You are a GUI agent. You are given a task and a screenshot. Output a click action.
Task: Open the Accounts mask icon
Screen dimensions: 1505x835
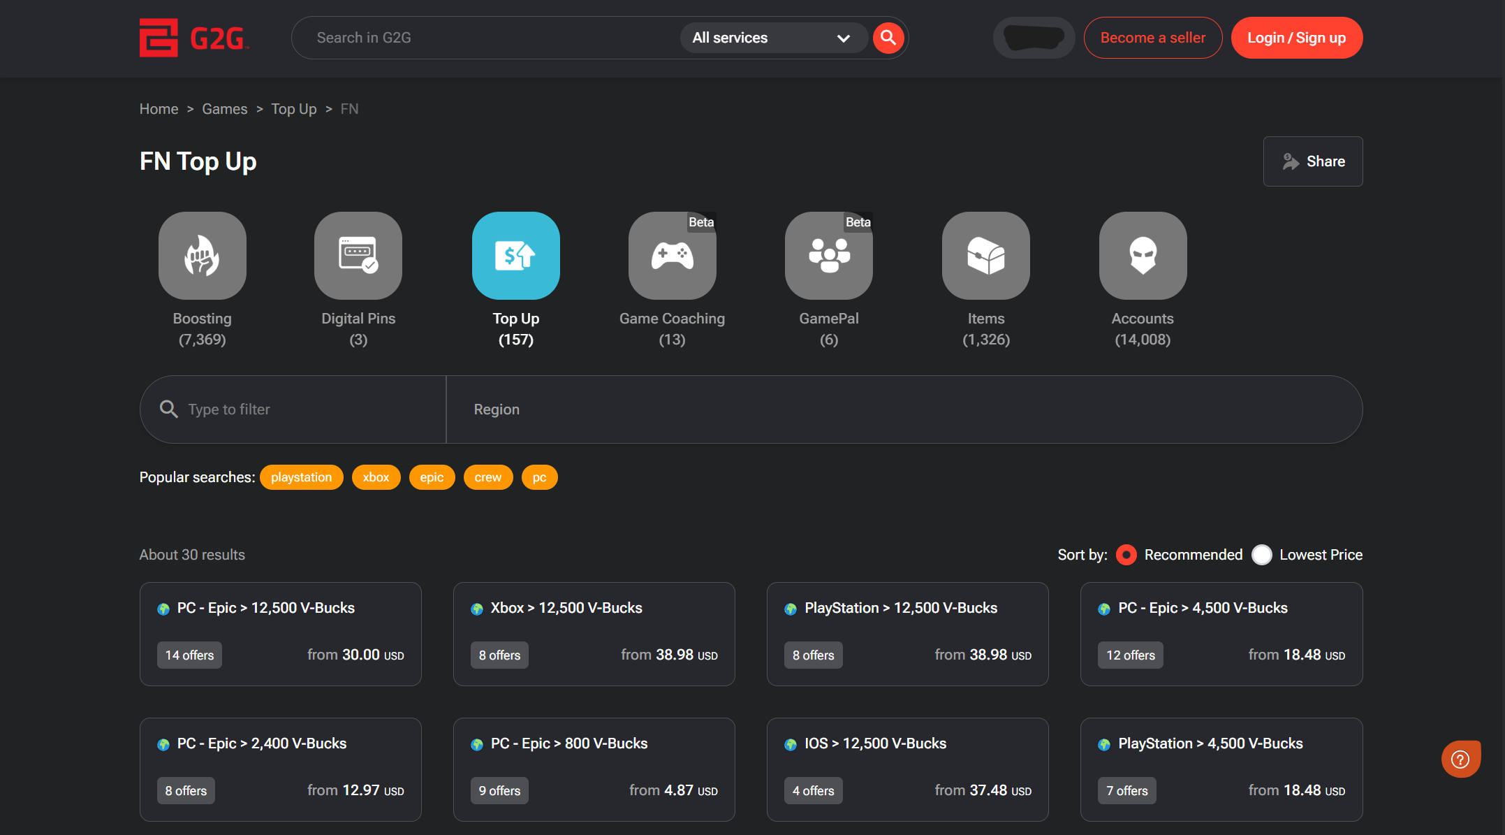pyautogui.click(x=1143, y=256)
